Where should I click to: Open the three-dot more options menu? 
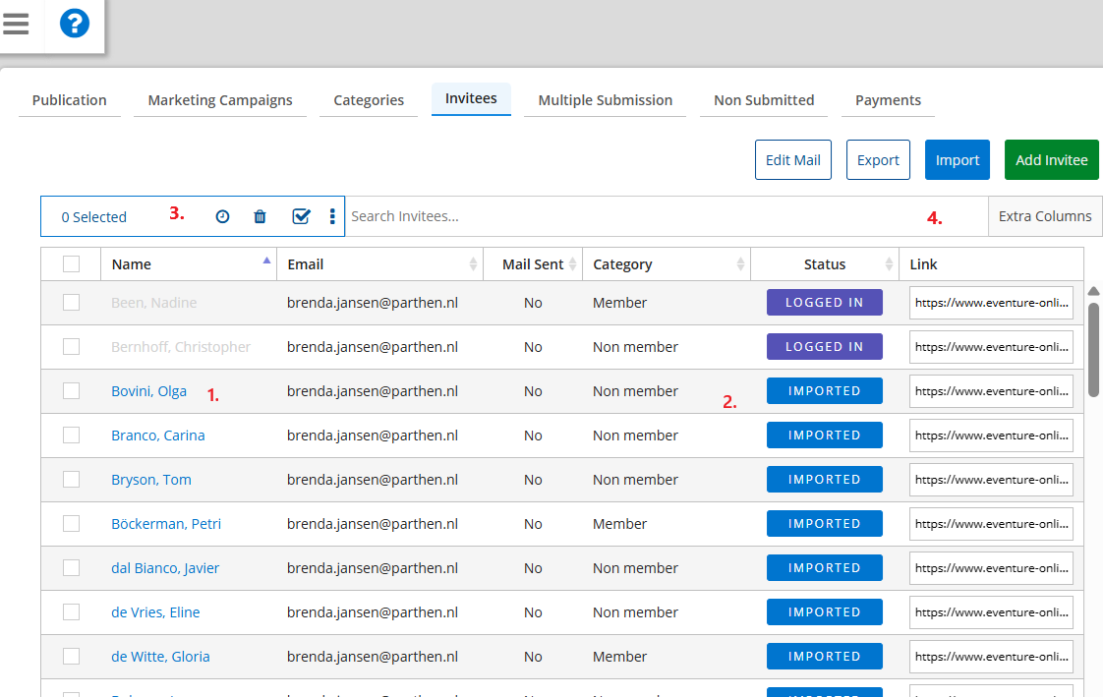coord(332,217)
